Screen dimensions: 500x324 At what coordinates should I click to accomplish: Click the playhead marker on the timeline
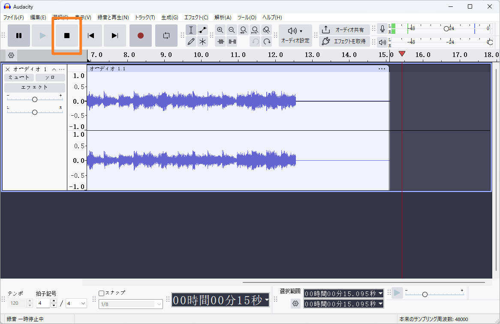[x=402, y=54]
